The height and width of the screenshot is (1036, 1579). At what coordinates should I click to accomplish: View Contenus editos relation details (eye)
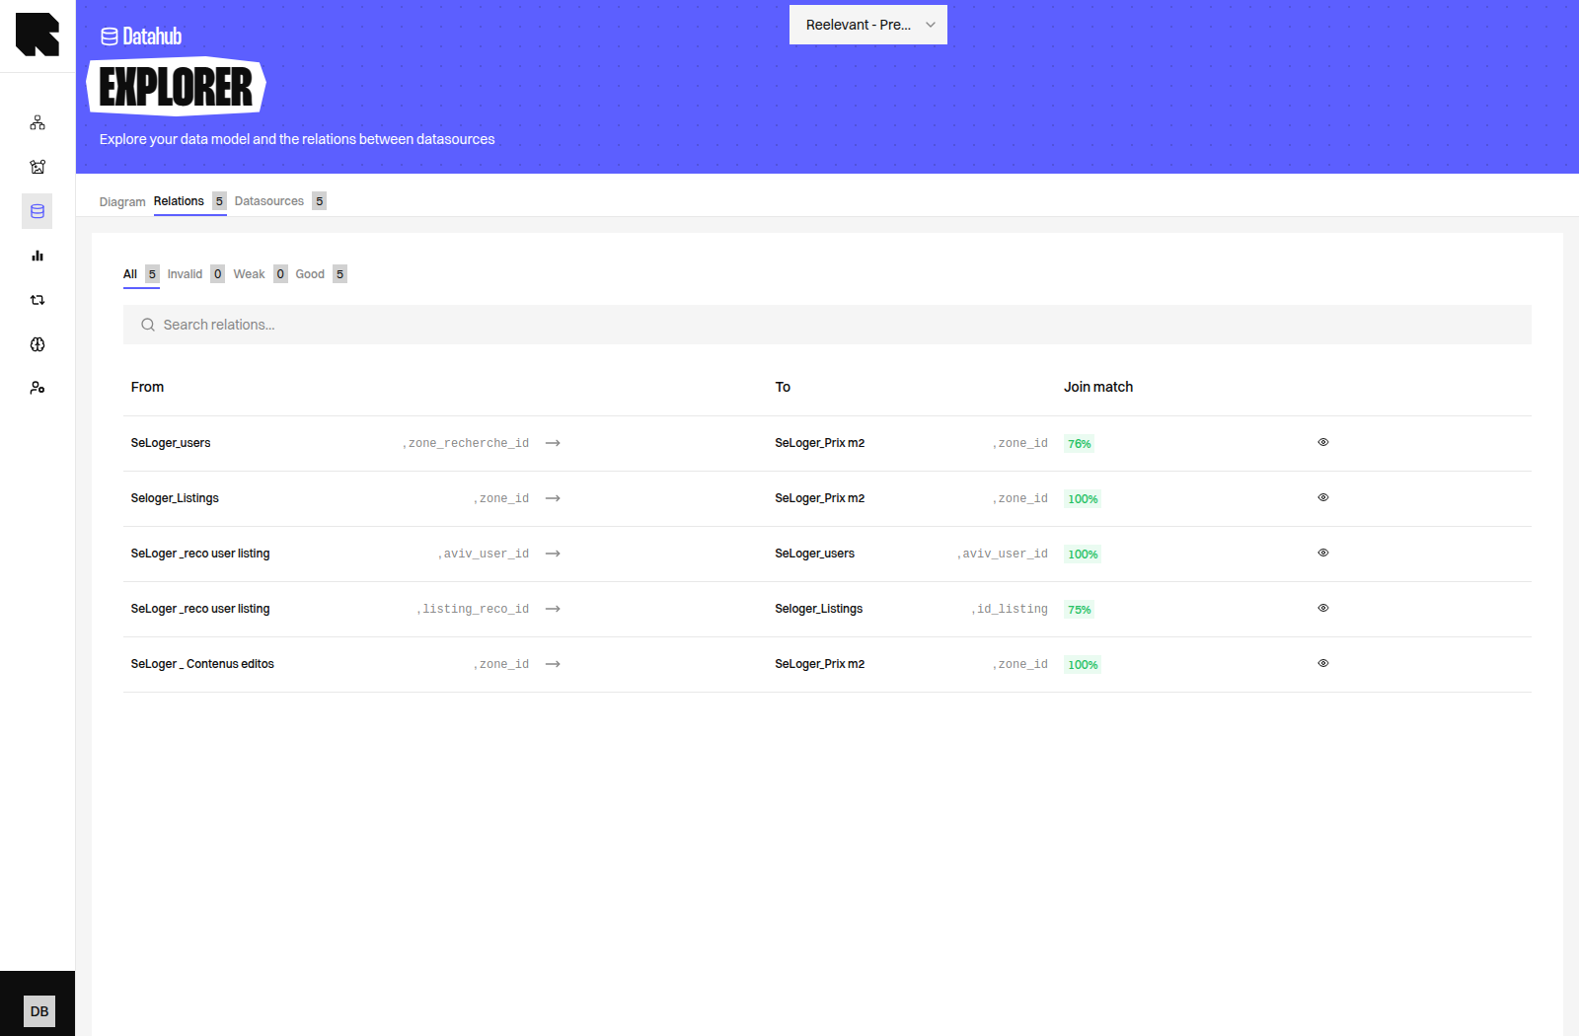click(x=1323, y=663)
